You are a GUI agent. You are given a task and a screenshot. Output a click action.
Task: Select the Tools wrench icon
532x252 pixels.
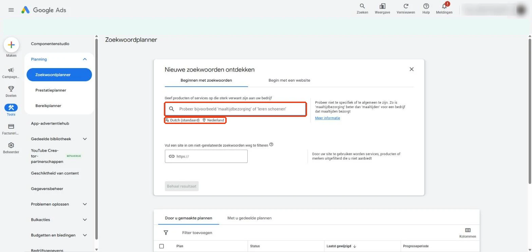(11, 108)
